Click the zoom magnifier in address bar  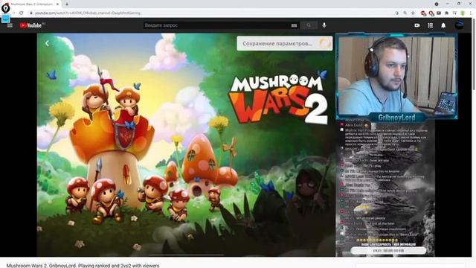405,13
